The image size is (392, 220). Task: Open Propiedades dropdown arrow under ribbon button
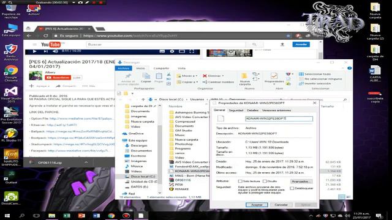(x=274, y=84)
